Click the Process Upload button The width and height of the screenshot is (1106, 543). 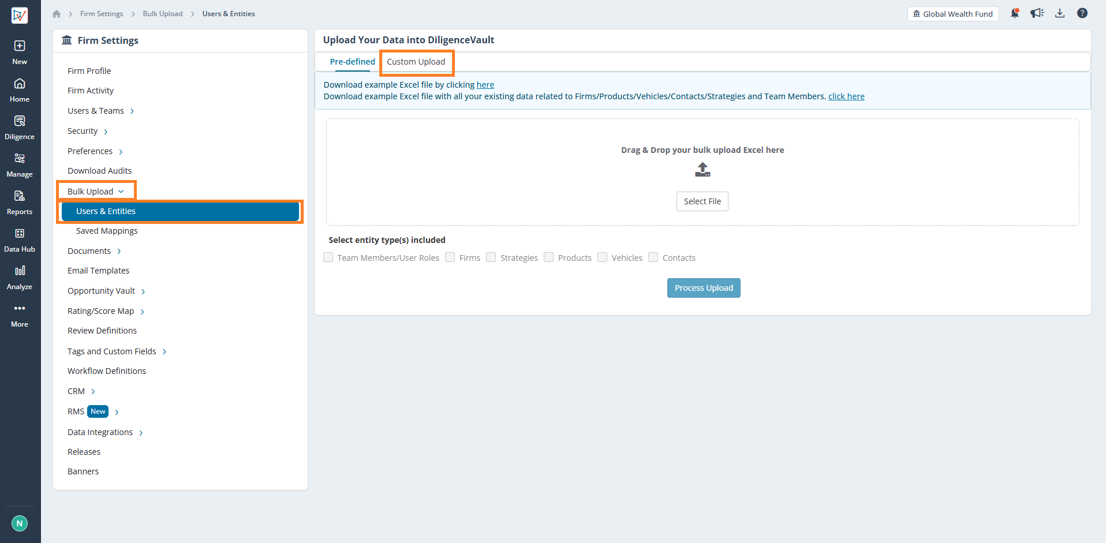[704, 288]
